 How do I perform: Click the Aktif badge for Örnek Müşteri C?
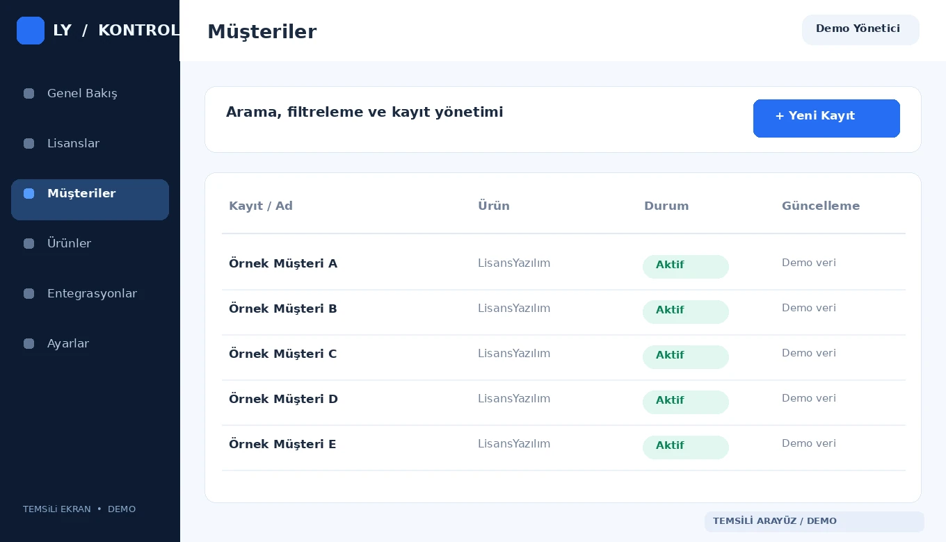click(x=686, y=357)
